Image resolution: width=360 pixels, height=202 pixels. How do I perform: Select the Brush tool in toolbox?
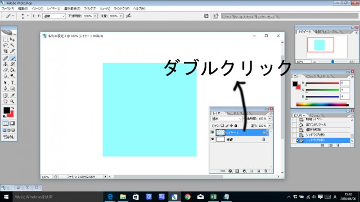pos(12,58)
